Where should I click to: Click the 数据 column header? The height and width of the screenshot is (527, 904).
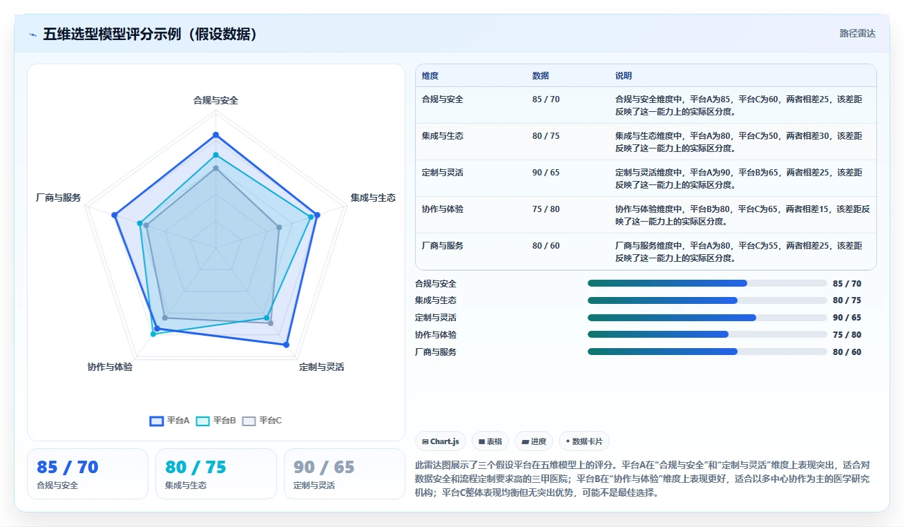point(541,76)
